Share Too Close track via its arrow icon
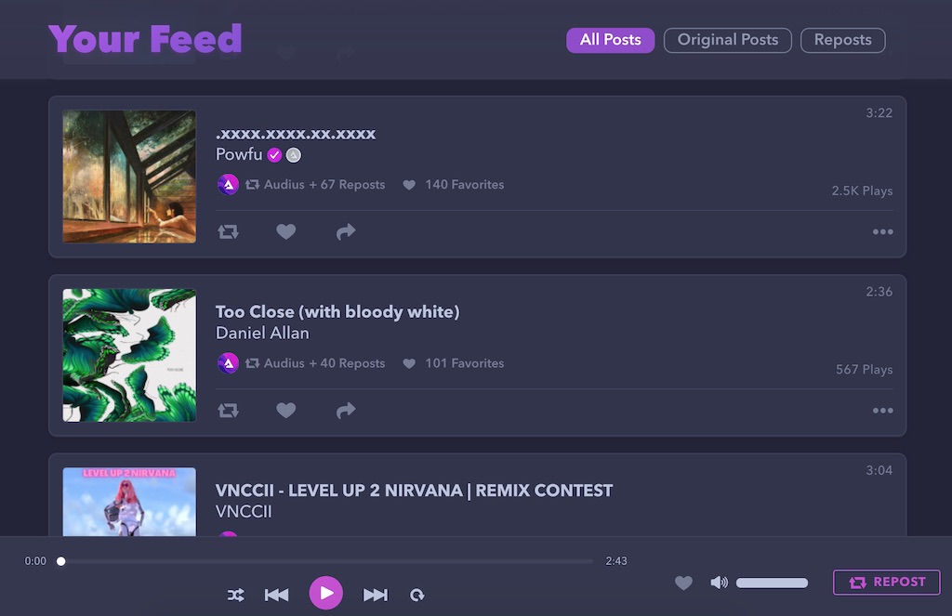The image size is (952, 616). 346,411
